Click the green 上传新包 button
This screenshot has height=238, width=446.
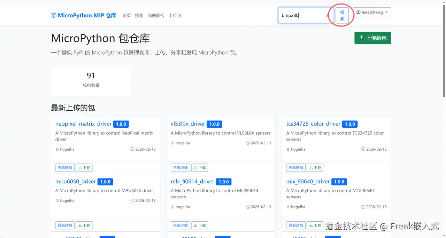[372, 38]
